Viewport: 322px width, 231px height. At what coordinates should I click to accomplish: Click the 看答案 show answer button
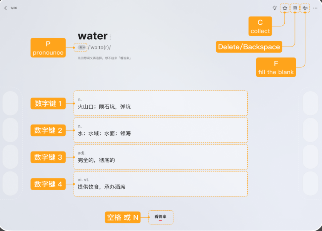tap(161, 217)
